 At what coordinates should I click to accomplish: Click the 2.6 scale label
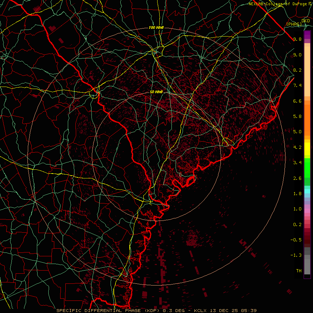pyautogui.click(x=297, y=178)
